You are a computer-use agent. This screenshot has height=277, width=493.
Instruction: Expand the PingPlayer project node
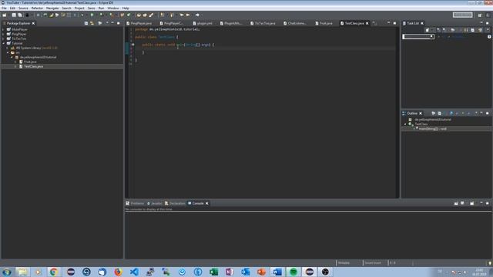point(3,34)
